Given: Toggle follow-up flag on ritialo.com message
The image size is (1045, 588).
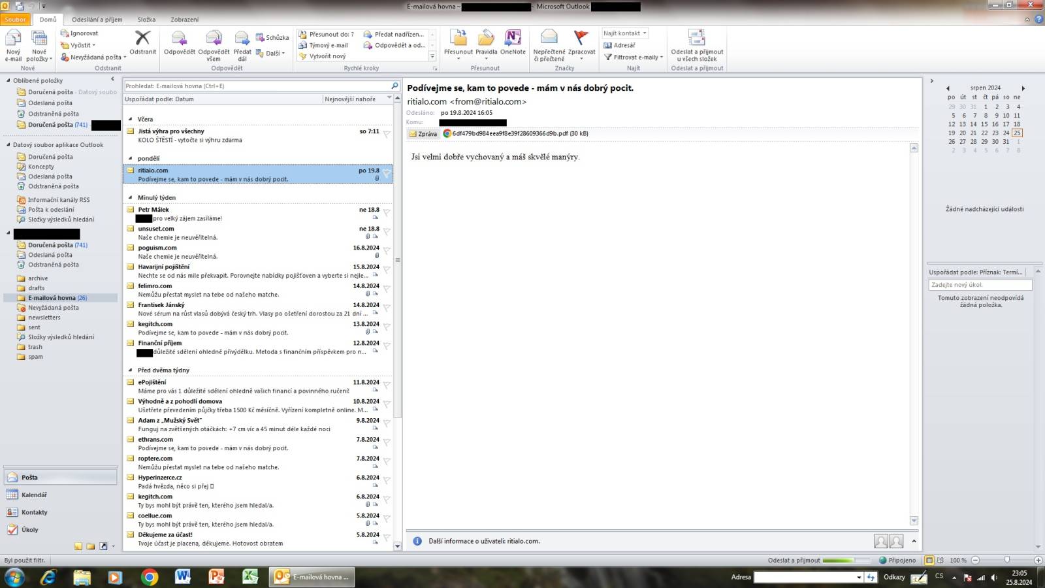Looking at the screenshot, I should [x=387, y=174].
